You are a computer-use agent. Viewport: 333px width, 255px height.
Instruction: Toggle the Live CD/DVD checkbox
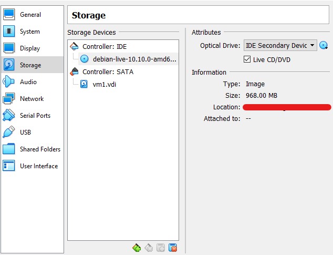pyautogui.click(x=247, y=59)
